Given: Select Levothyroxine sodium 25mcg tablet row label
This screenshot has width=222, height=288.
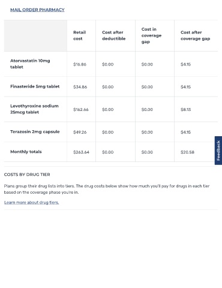Looking at the screenshot, I should click(x=34, y=109).
